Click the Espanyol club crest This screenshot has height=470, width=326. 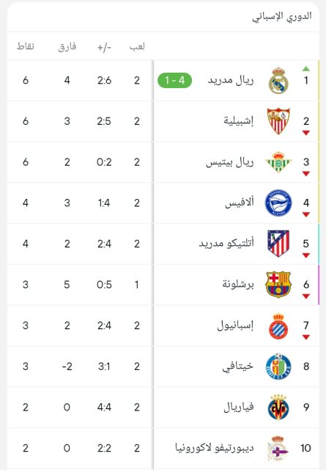coord(278,325)
